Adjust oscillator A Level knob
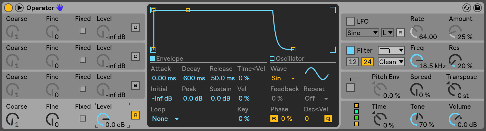486x131 pixels. coord(103,119)
